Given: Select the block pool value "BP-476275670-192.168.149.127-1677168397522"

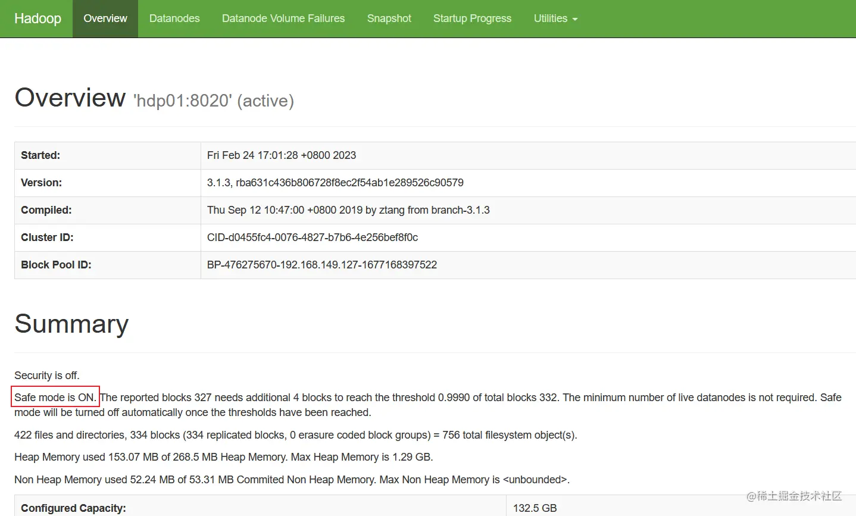Looking at the screenshot, I should point(322,265).
